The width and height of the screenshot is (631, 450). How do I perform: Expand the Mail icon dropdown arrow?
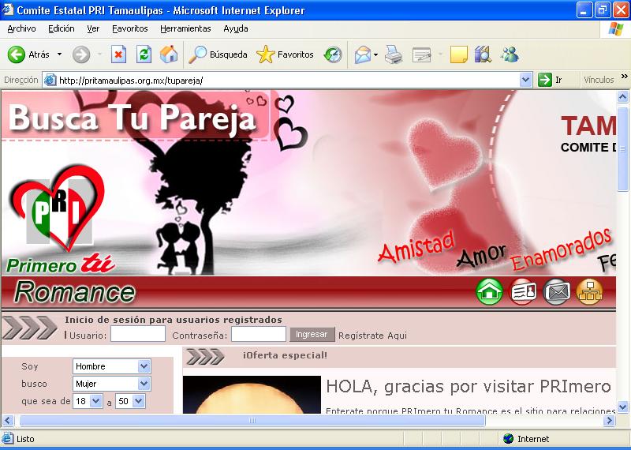[x=376, y=54]
